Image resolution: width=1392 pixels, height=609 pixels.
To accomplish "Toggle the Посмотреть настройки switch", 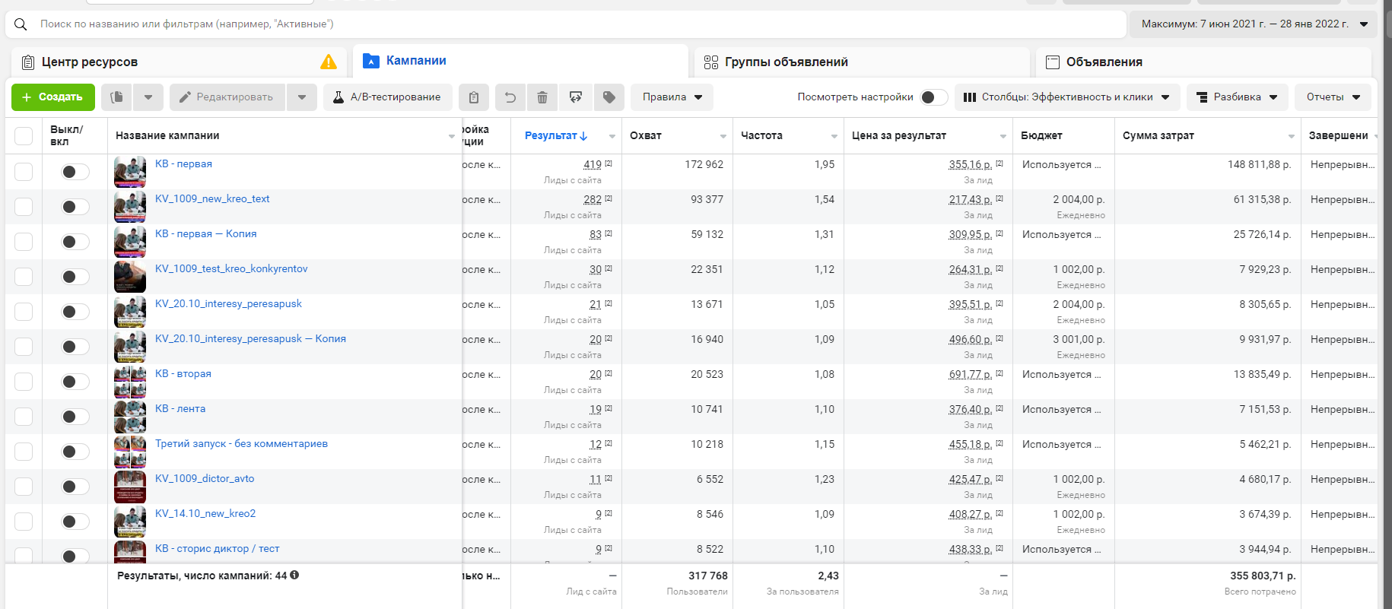I will tap(934, 97).
